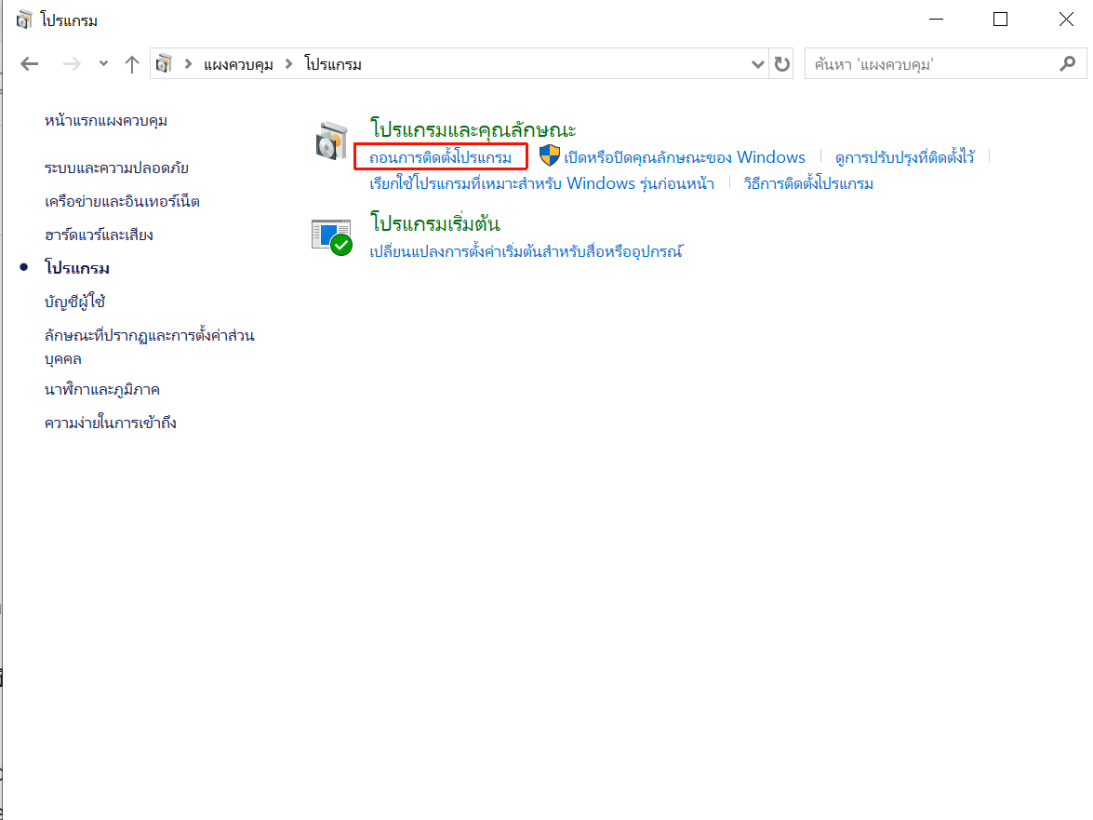Click the Default Programs checkmark icon
This screenshot has width=1093, height=820.
(x=331, y=237)
